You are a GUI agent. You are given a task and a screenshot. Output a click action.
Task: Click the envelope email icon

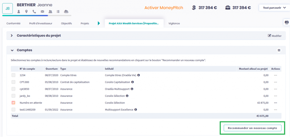click(42, 12)
